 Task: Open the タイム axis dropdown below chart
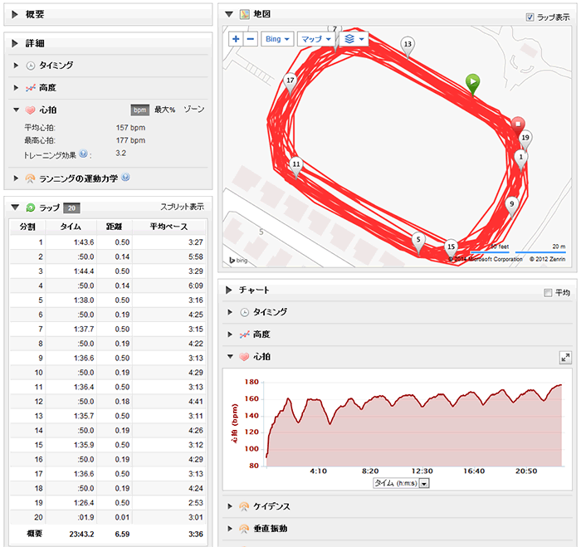424,483
